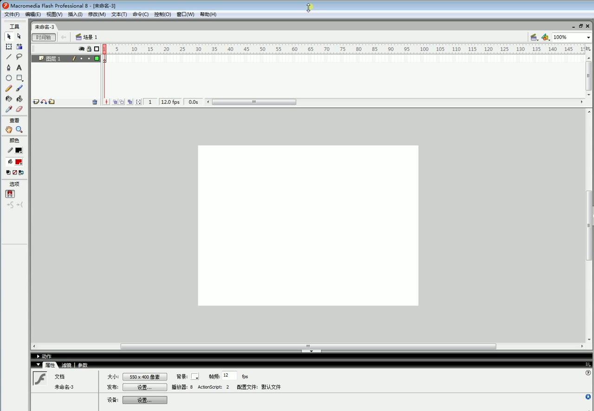Select the Text tool
This screenshot has width=594, height=411.
19,67
